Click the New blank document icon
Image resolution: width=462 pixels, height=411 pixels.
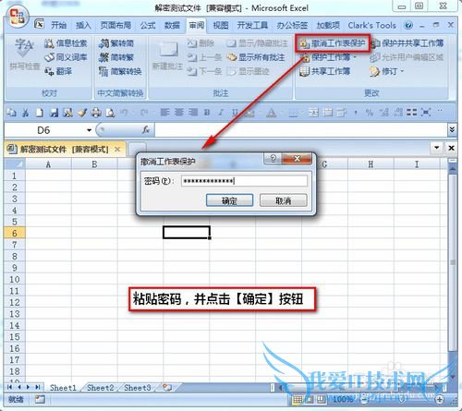[40, 113]
